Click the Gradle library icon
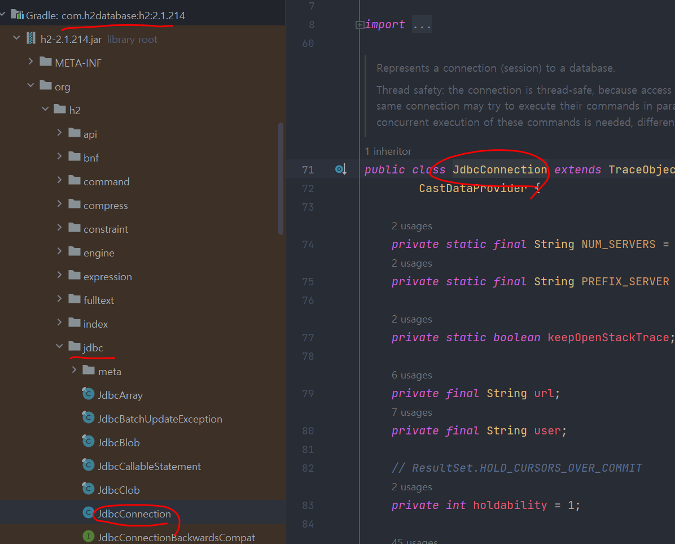This screenshot has height=544, width=675. coord(17,15)
